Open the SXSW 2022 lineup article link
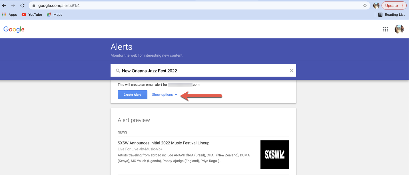Viewport: 409px width, 175px height. tap(163, 143)
